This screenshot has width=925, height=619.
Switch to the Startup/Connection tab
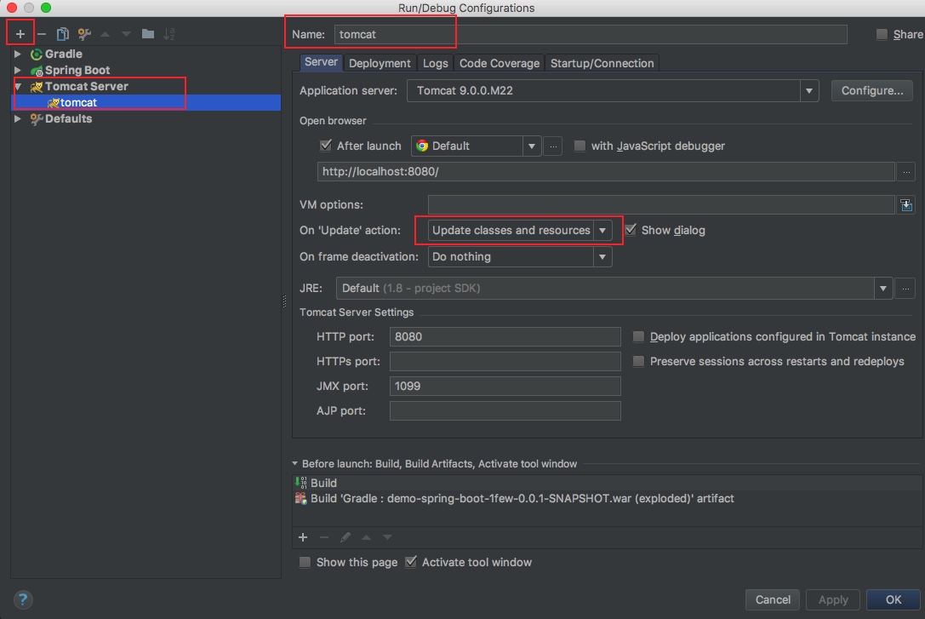(602, 63)
